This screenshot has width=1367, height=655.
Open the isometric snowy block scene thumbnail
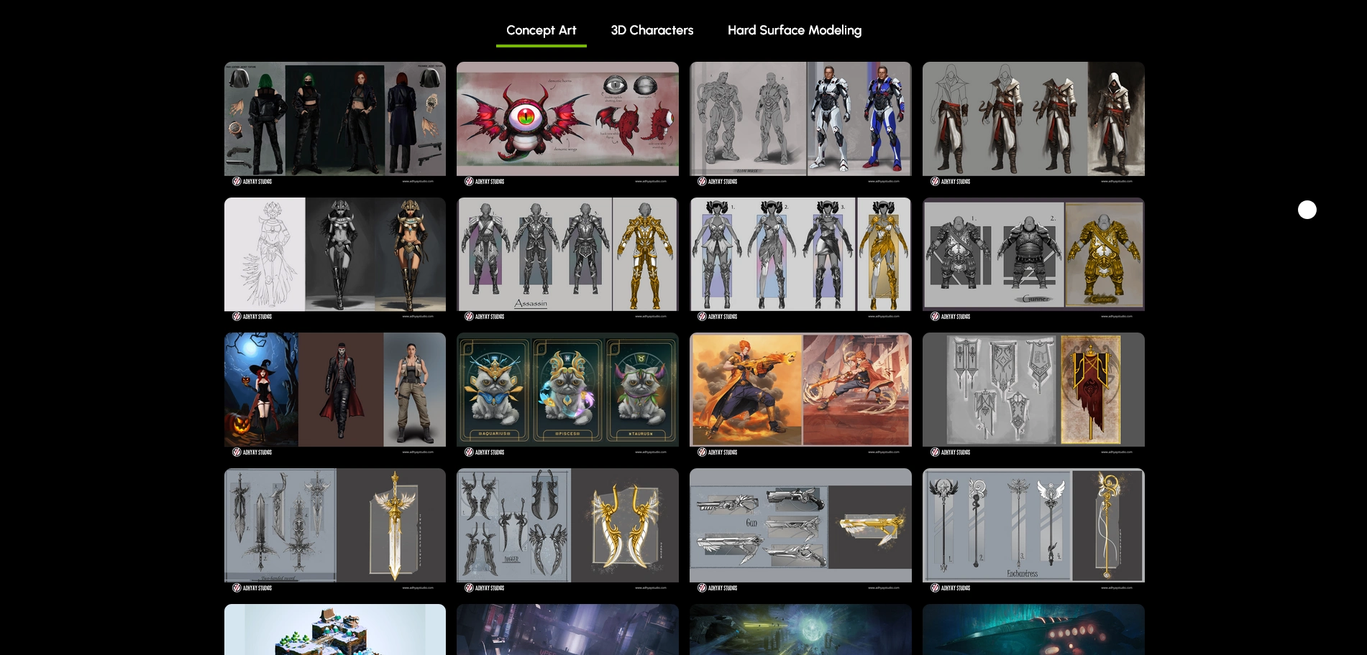click(335, 630)
